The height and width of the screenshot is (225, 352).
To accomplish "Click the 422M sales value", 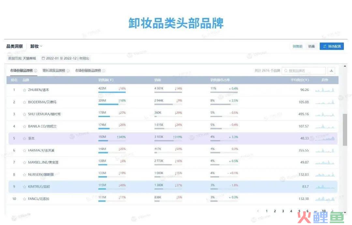I will point(102,88).
